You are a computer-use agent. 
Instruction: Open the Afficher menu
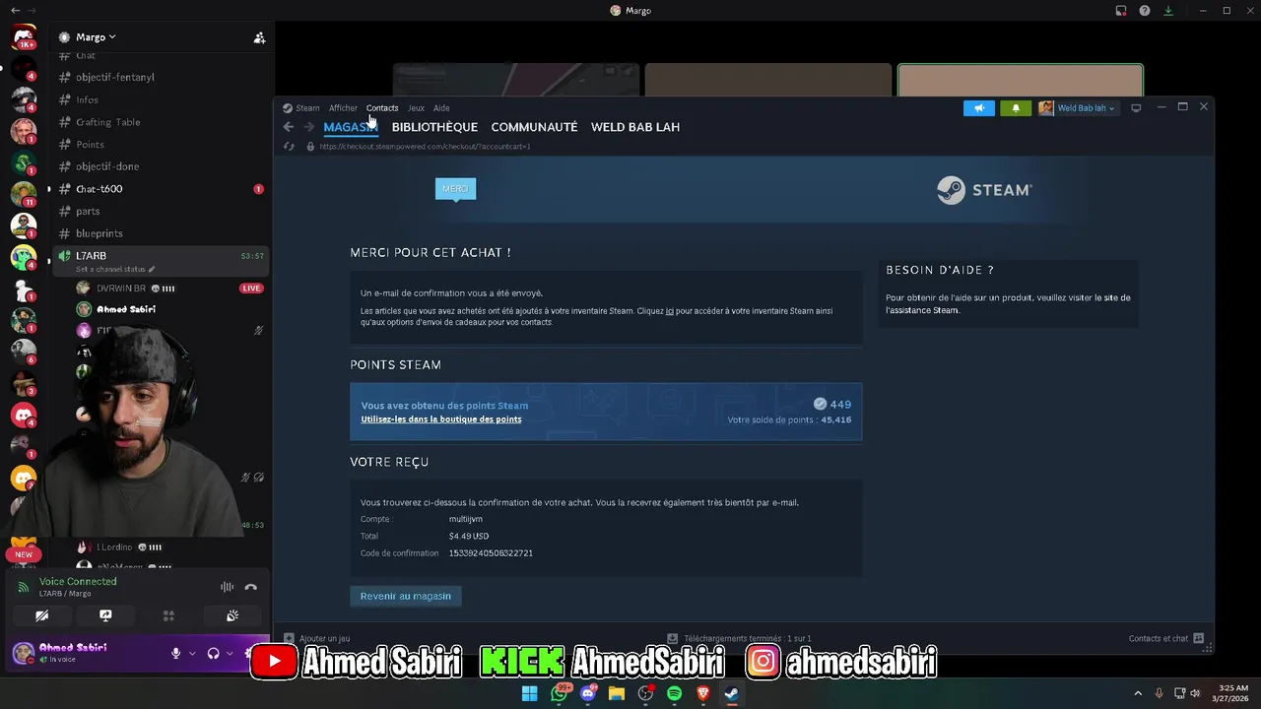[x=343, y=108]
